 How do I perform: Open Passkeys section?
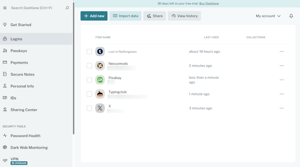click(x=36, y=51)
